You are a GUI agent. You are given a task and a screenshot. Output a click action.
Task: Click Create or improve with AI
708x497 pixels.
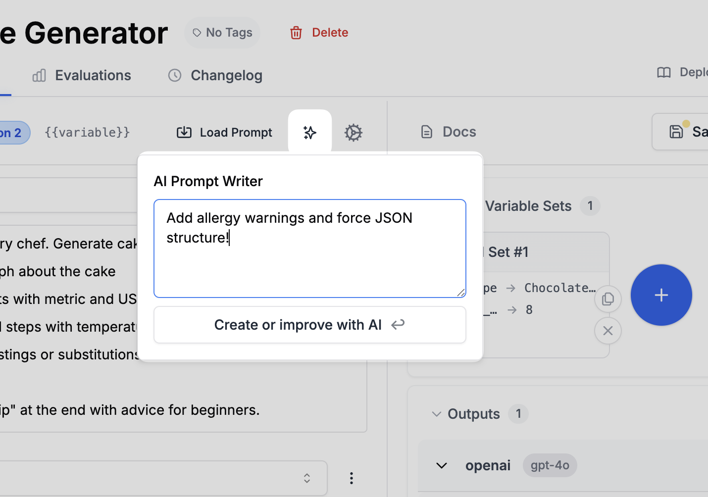click(x=309, y=325)
